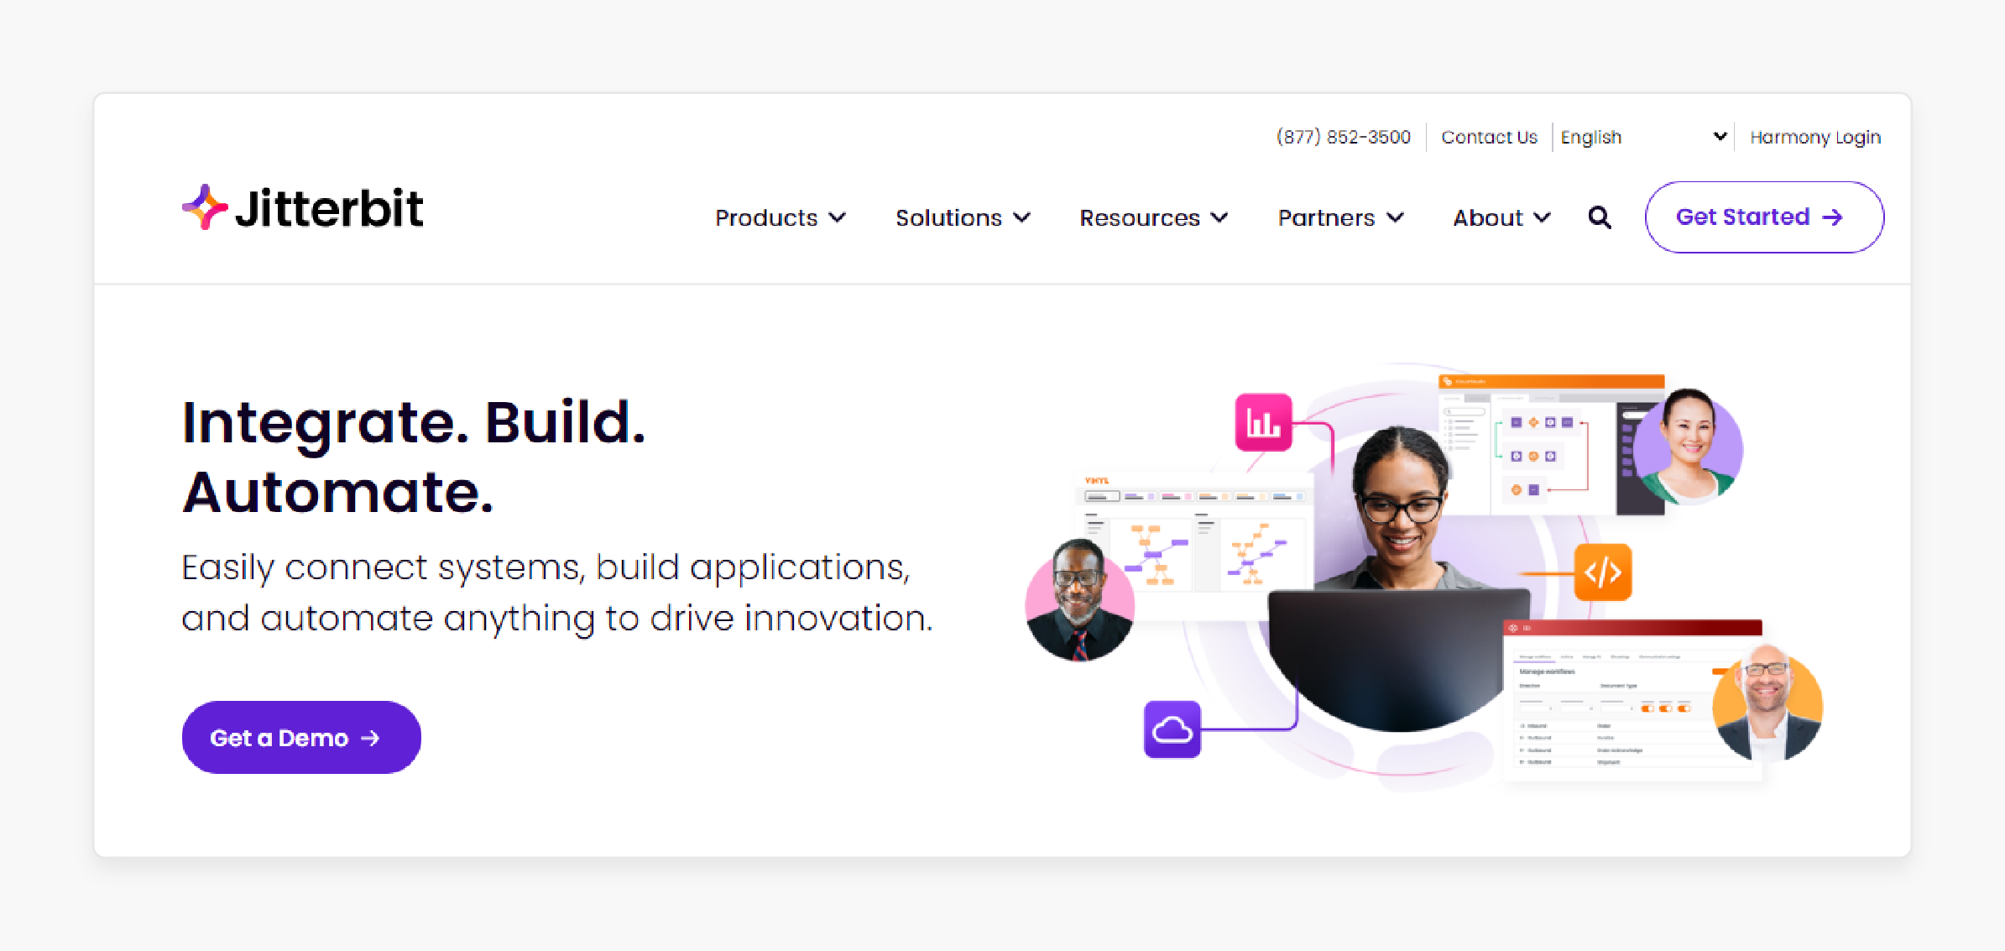2005x951 pixels.
Task: Click the code bracket icon
Action: coord(1602,572)
